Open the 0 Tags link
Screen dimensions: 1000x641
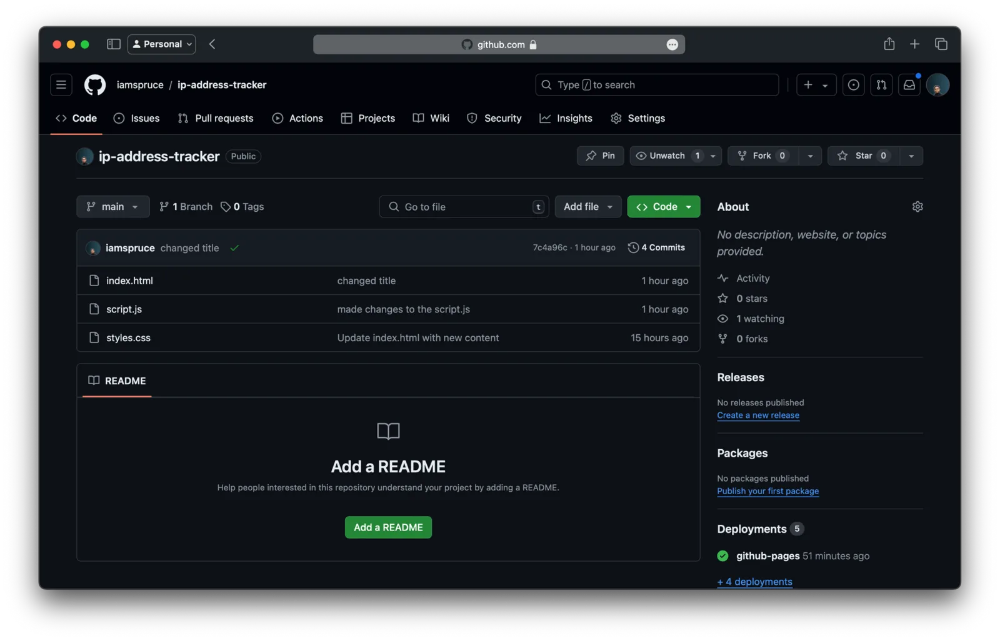[x=242, y=207]
